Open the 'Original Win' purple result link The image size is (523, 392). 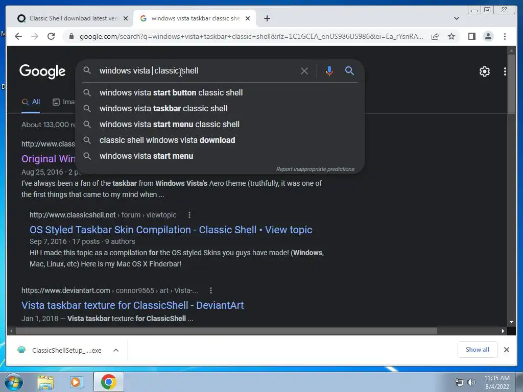click(49, 159)
